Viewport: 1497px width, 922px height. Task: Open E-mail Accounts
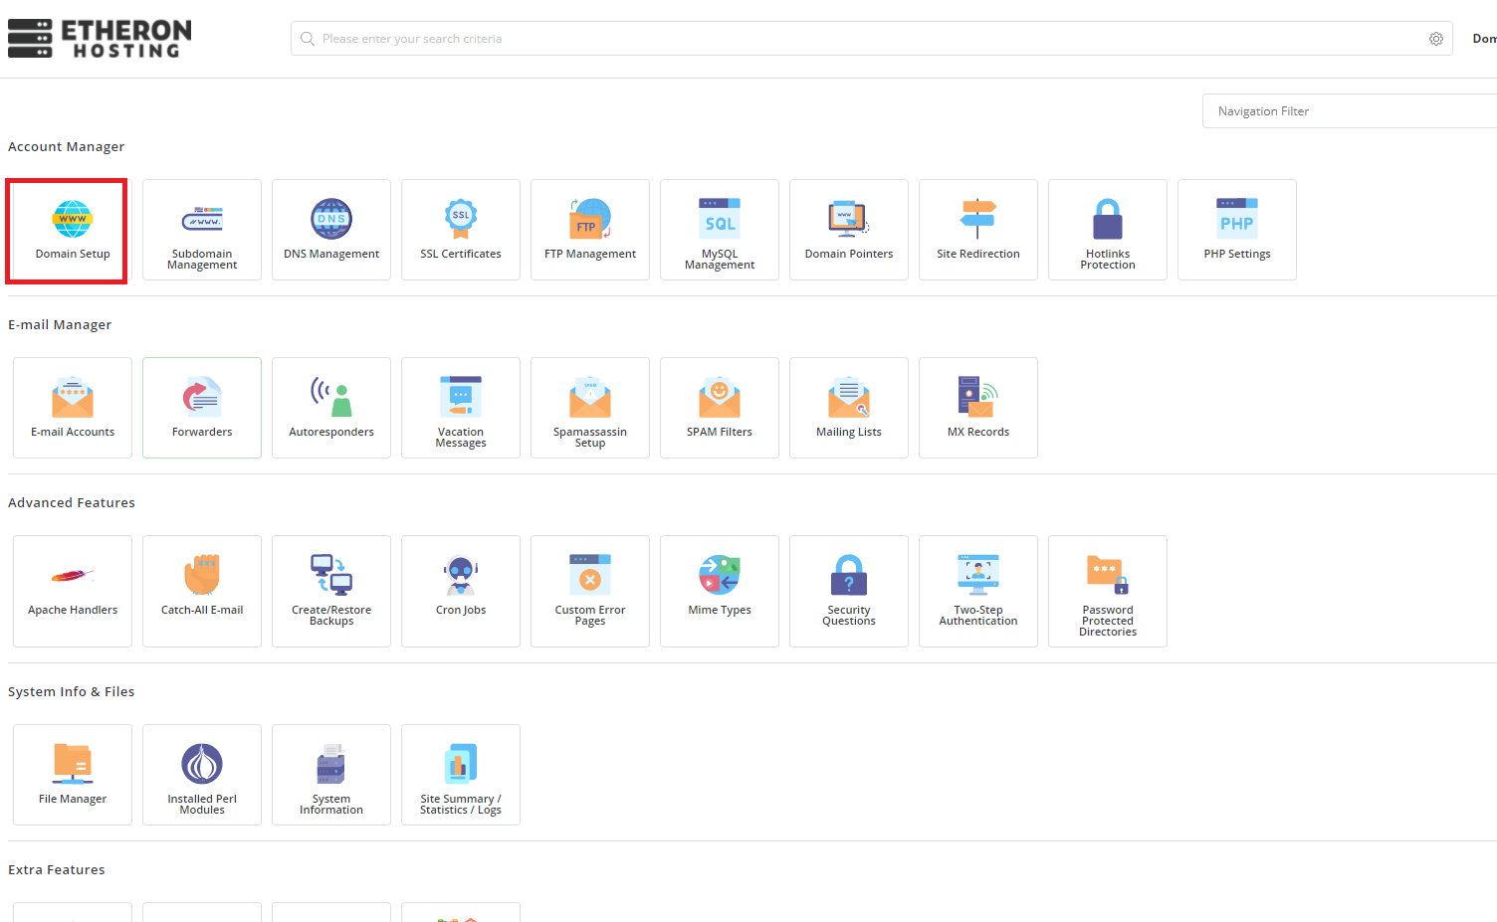pos(73,408)
